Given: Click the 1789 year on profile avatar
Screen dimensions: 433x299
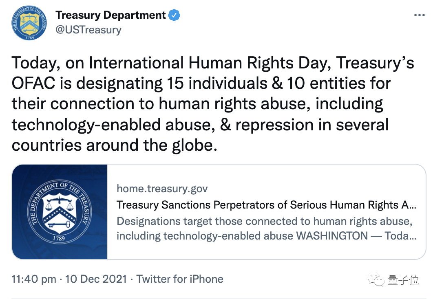Looking at the screenshot, I should [x=29, y=37].
